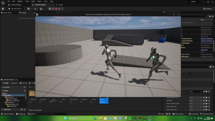This screenshot has width=215, height=121.
Task: Expand the Collections section
Action: point(2,110)
